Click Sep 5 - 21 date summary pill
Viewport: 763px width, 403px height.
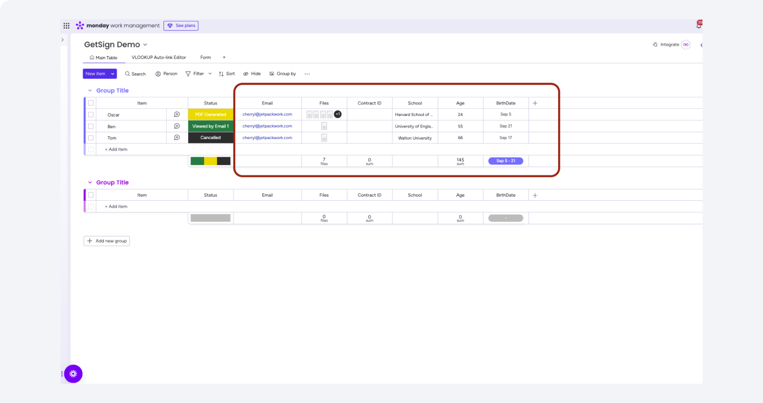click(x=506, y=161)
